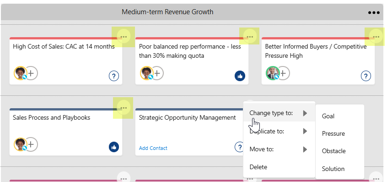Toggle thumbs-up on Poor balanced rep performance card
The height and width of the screenshot is (182, 387).
pos(240,76)
